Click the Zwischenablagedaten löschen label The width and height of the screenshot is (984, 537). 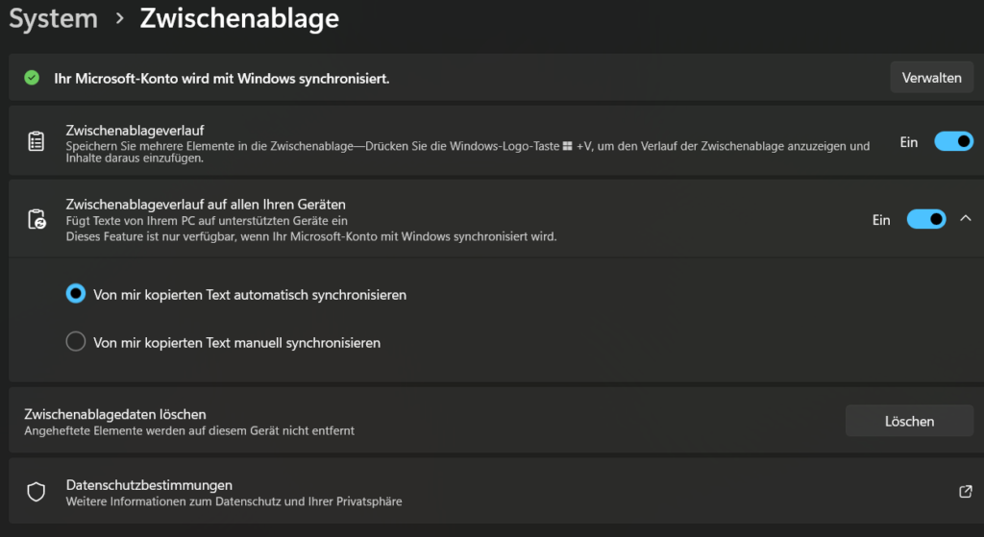click(x=114, y=414)
